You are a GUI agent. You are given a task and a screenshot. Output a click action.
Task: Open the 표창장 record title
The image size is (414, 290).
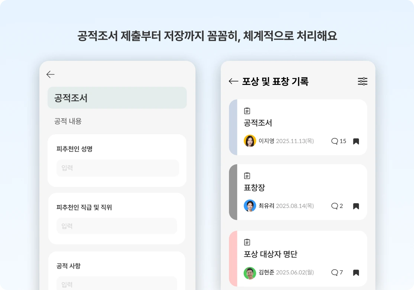click(x=254, y=188)
